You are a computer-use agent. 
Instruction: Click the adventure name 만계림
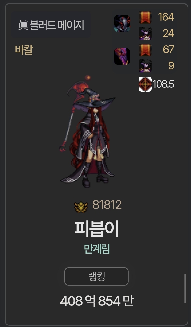97,249
